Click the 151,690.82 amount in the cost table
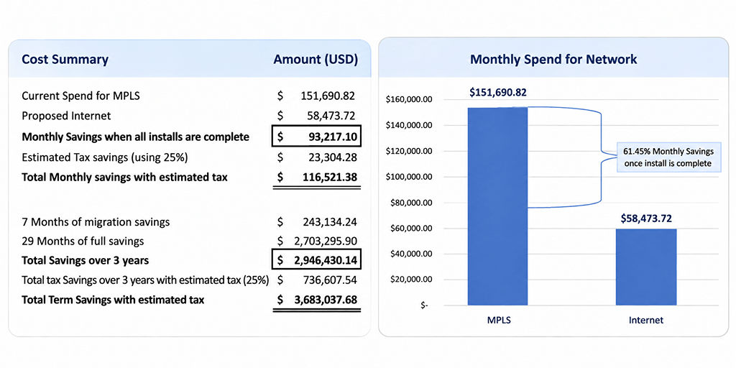This screenshot has height=368, width=736. click(x=328, y=96)
